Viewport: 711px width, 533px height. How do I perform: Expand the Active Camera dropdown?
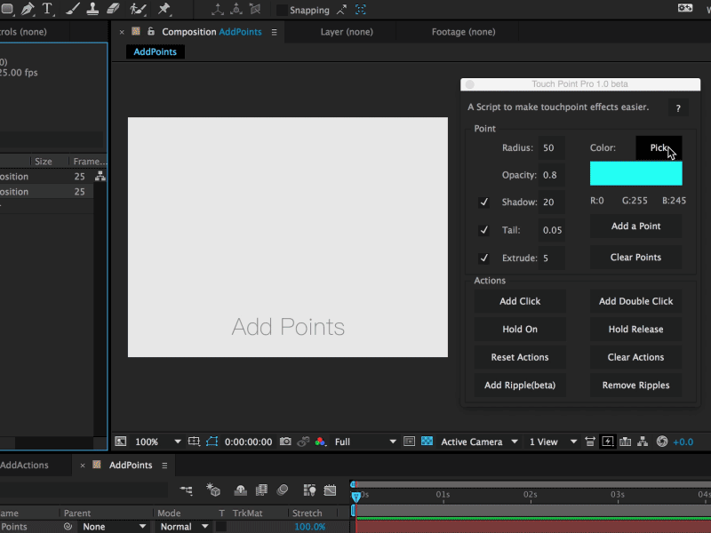tap(479, 442)
